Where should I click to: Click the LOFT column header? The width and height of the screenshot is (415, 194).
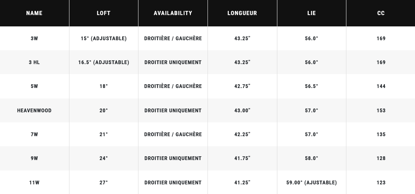[103, 13]
